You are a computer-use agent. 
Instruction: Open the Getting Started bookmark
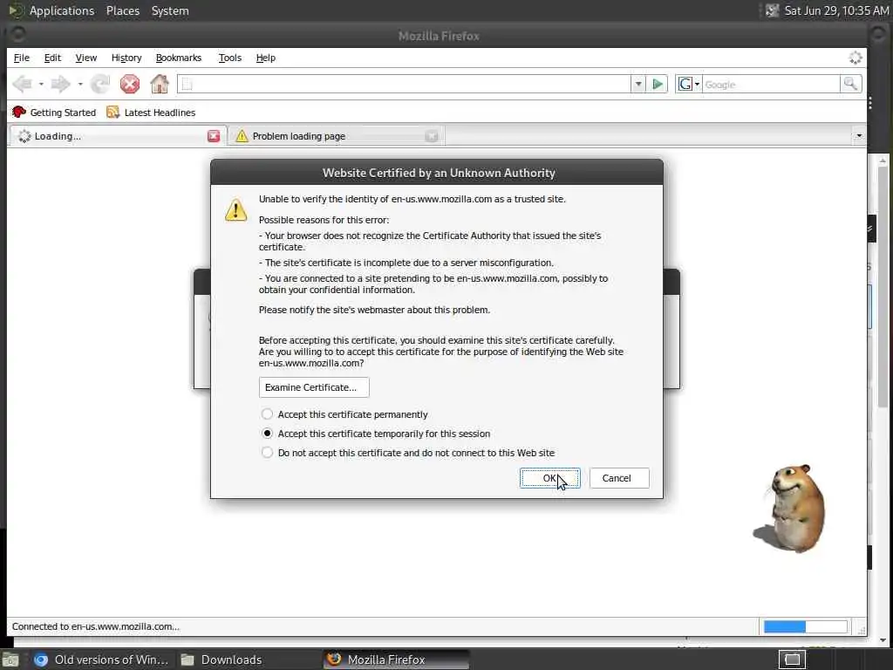pyautogui.click(x=54, y=113)
